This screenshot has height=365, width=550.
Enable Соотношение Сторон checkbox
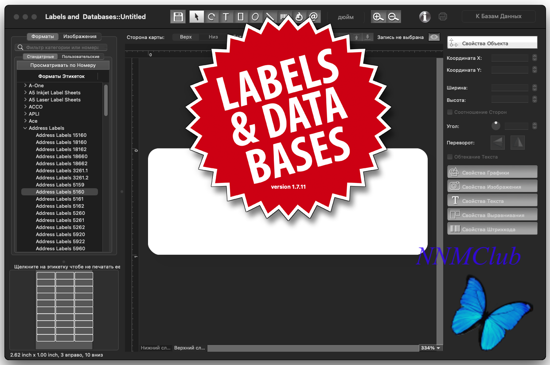click(450, 112)
